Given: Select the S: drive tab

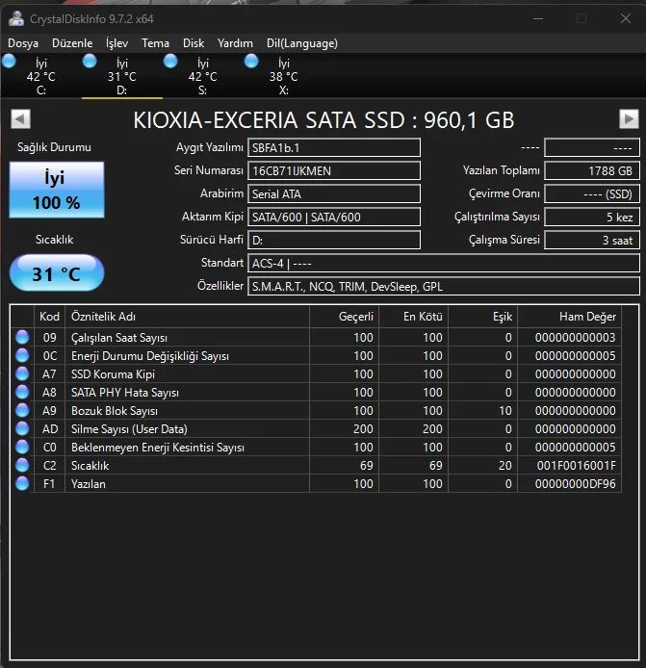Looking at the screenshot, I should tap(203, 76).
